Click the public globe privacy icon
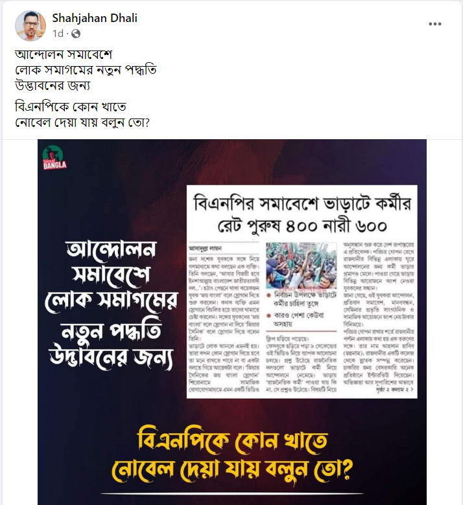This screenshot has height=505, width=463. [76, 34]
